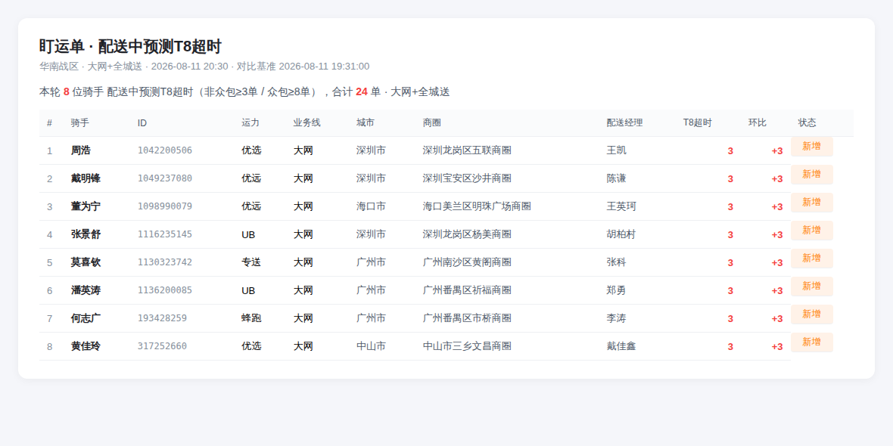Click delivery manager 王凯
This screenshot has width=893, height=446.
[616, 150]
